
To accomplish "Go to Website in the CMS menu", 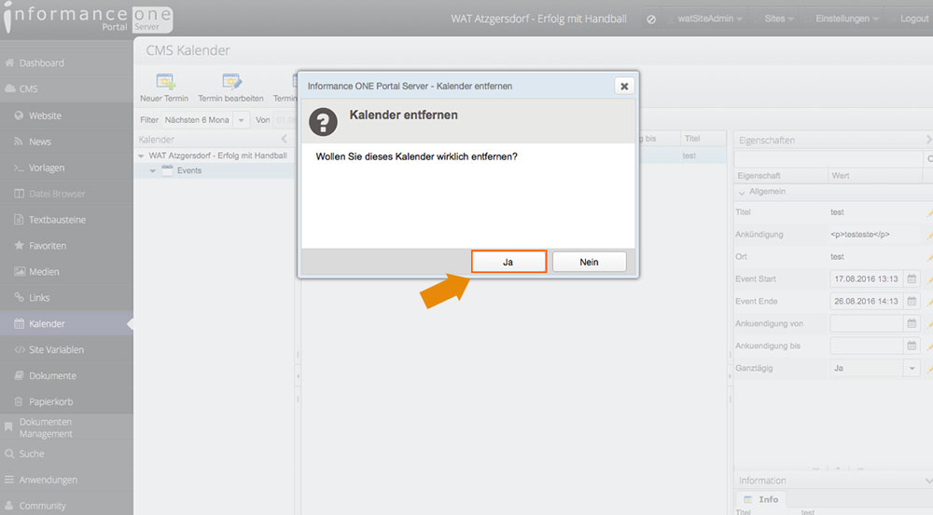I will coord(45,115).
